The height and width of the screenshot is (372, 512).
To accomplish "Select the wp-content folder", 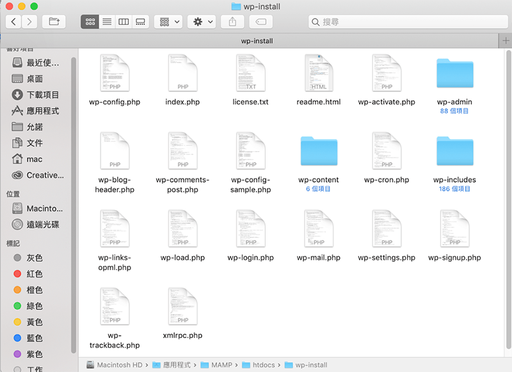I will point(319,163).
